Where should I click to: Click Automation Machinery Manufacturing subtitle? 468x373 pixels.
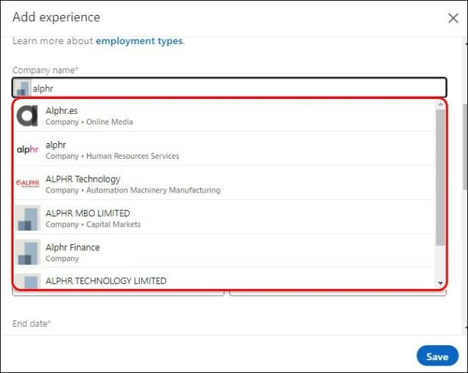(153, 190)
